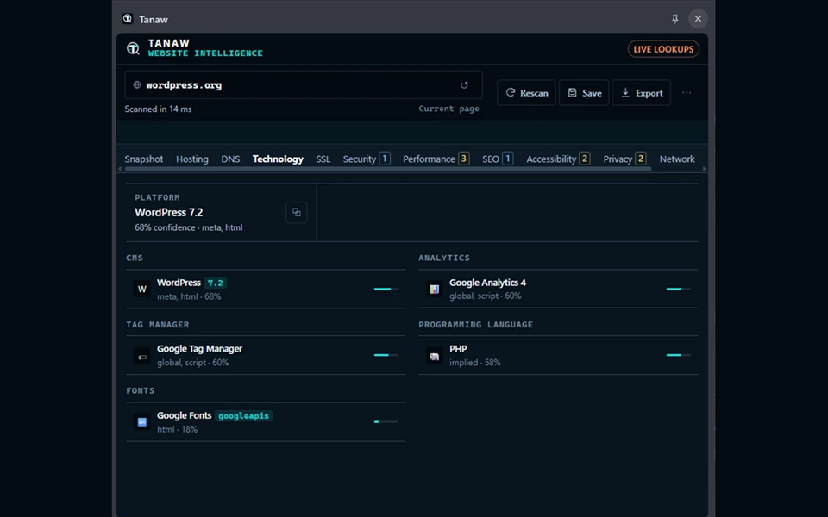Click the Google Tag Manager confidence bar
This screenshot has height=517, width=828.
click(386, 355)
